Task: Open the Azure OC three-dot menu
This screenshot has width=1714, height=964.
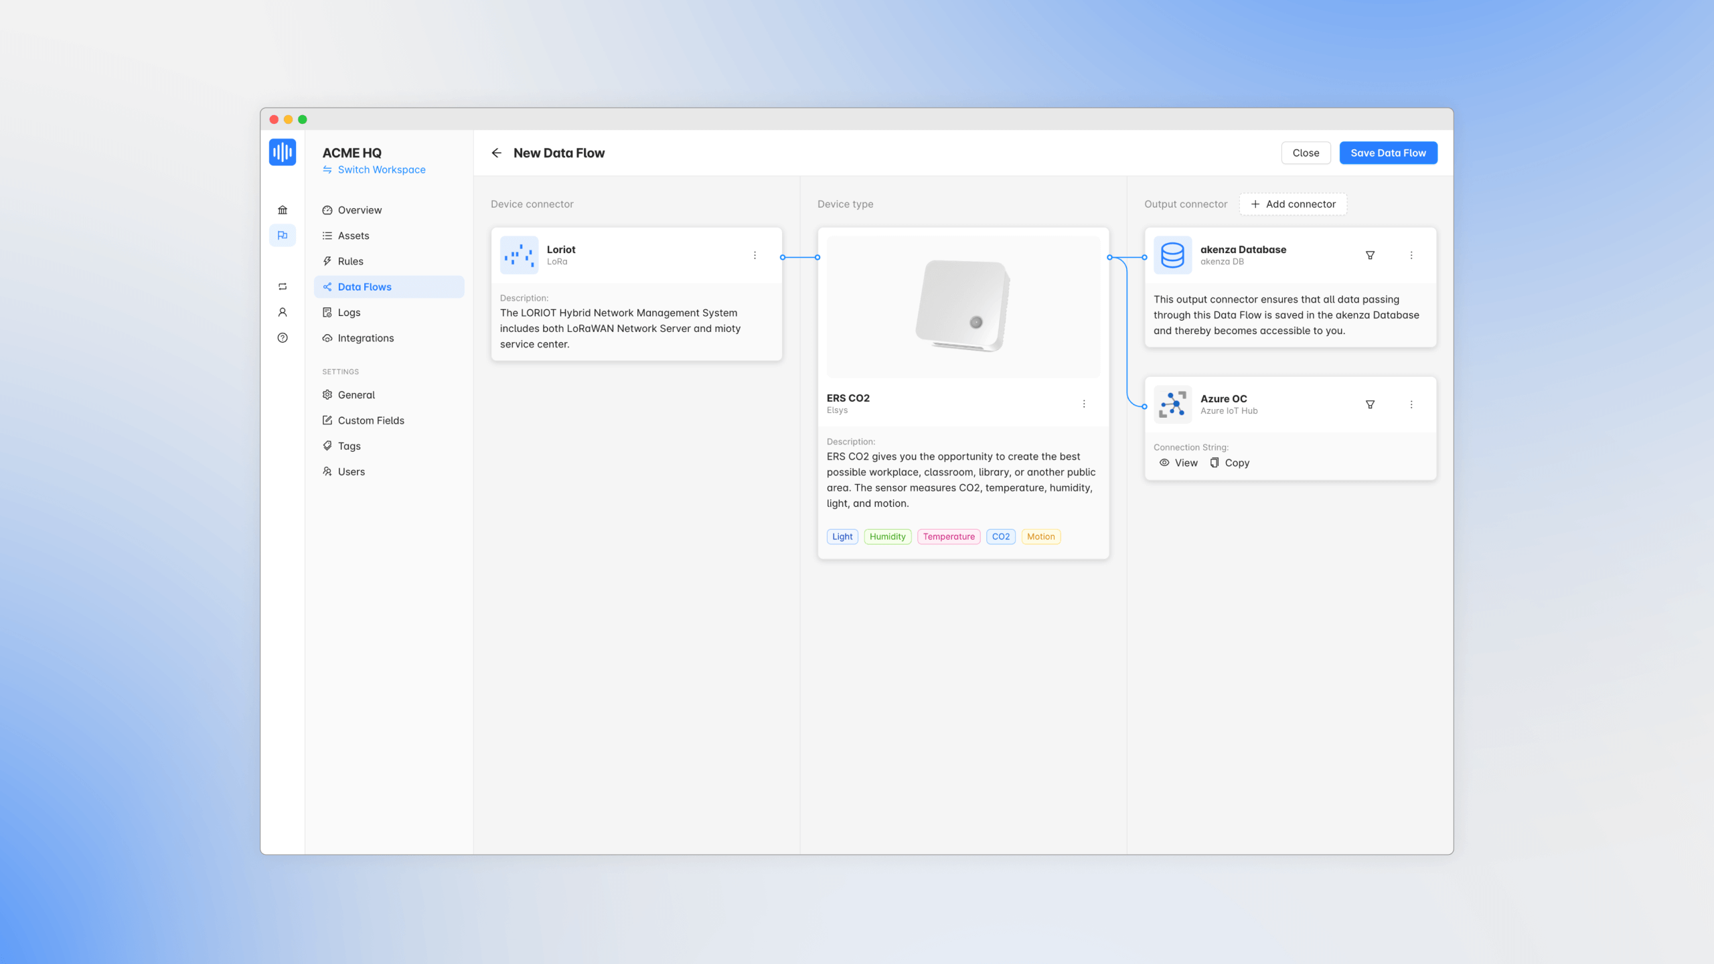Action: coord(1411,404)
